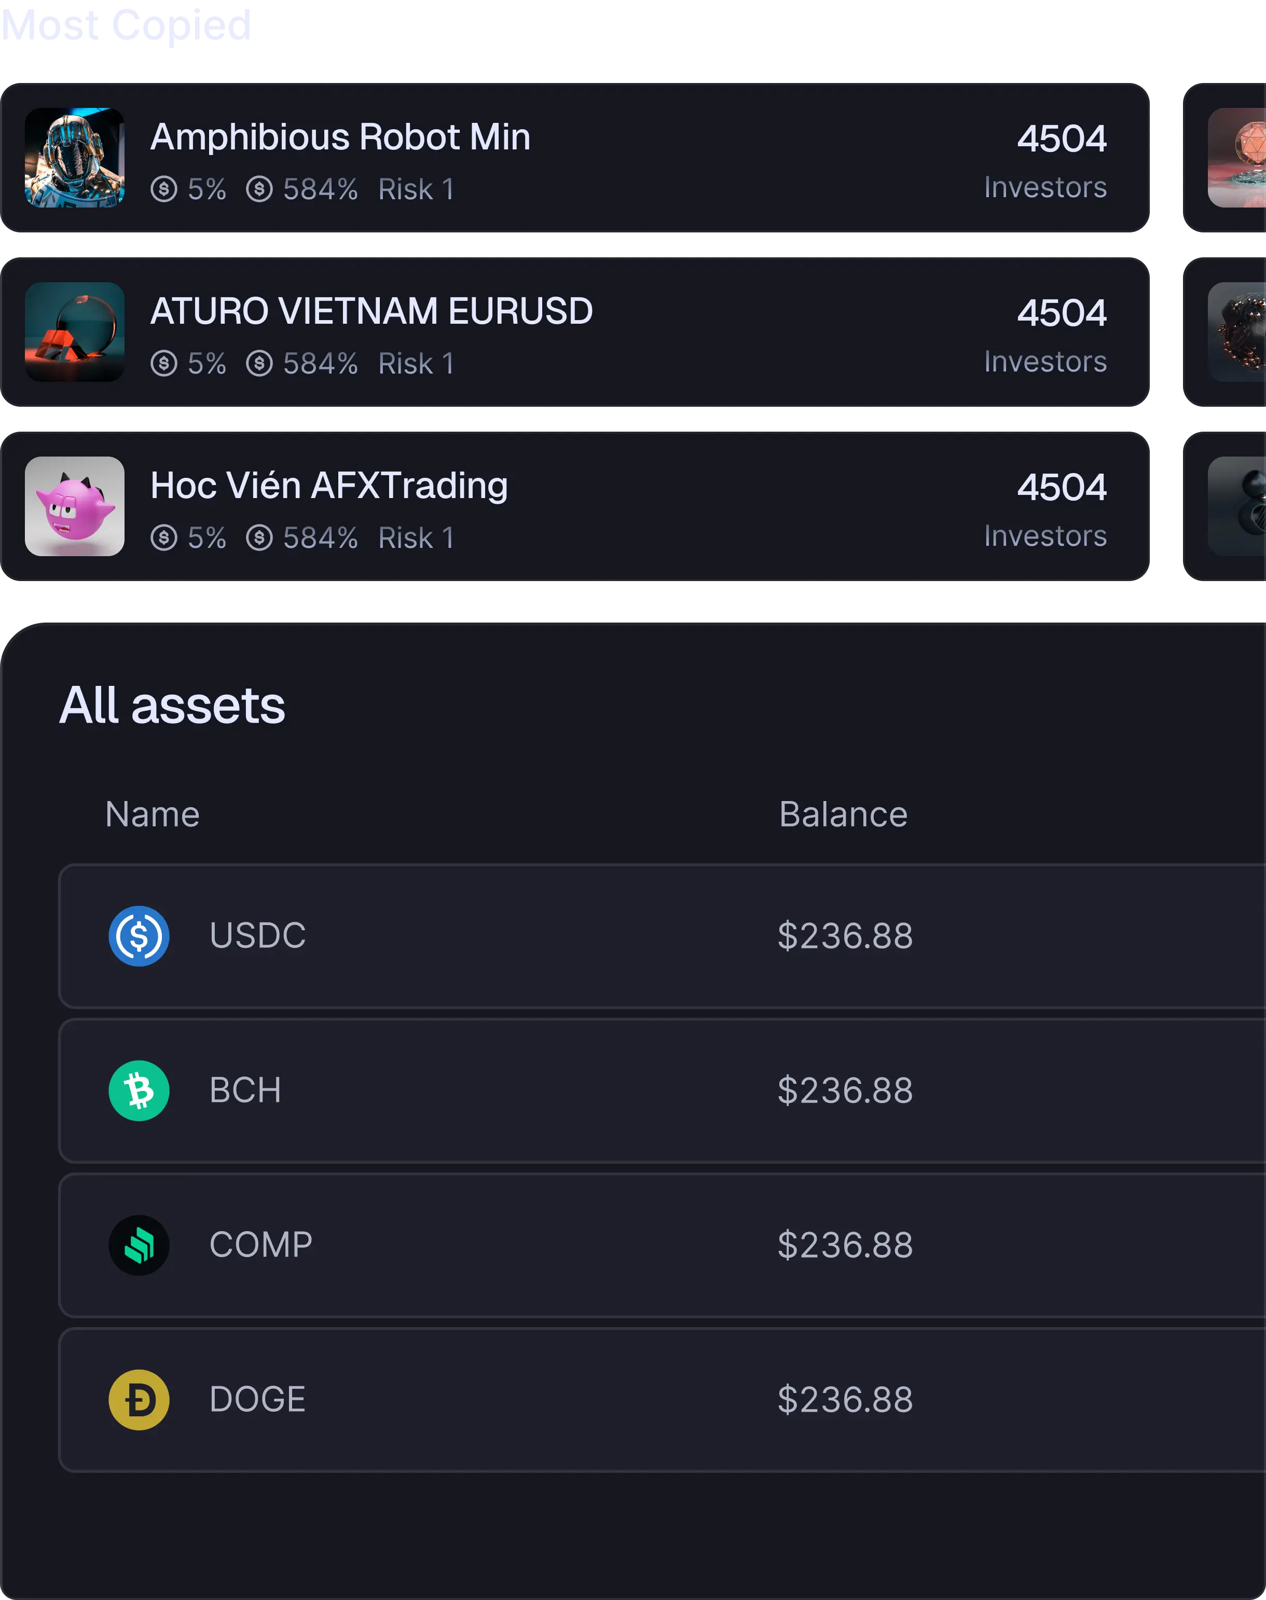Click the USDC coin icon
Image resolution: width=1266 pixels, height=1600 pixels.
click(139, 935)
